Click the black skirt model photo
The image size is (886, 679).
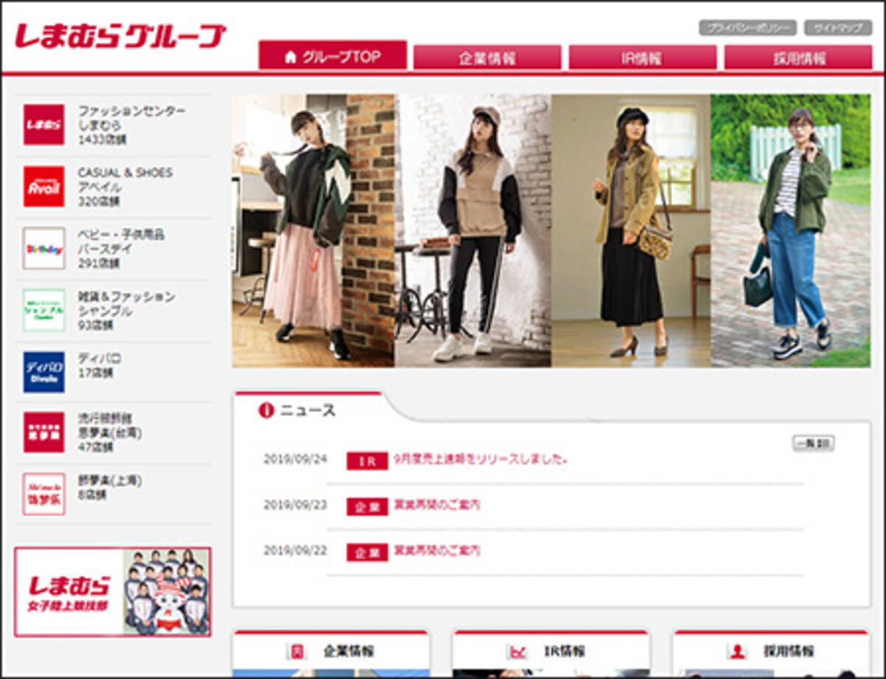(631, 230)
